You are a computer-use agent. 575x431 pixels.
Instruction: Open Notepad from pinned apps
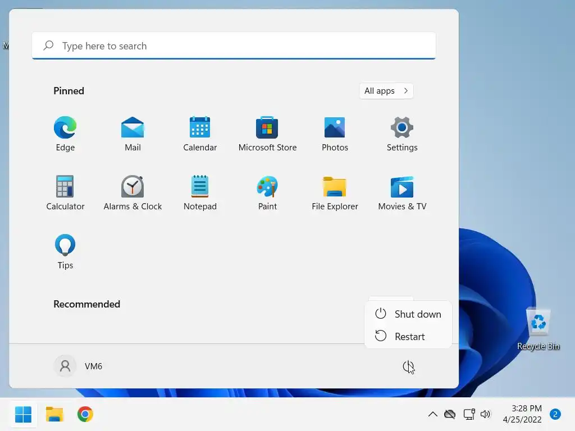point(200,193)
